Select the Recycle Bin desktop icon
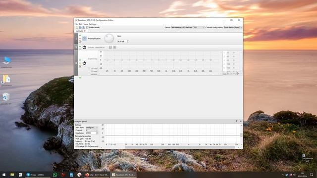 point(6,99)
